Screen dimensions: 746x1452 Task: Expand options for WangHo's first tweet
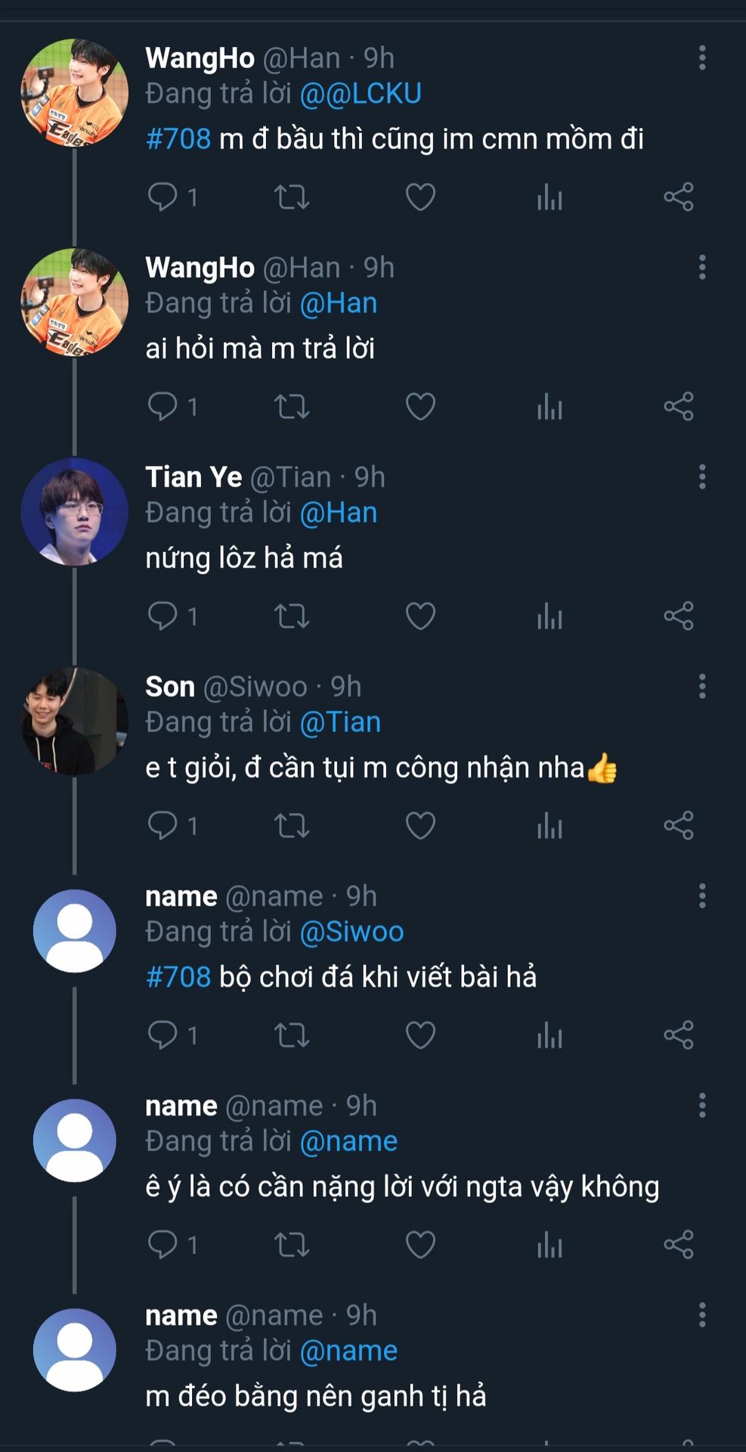702,58
